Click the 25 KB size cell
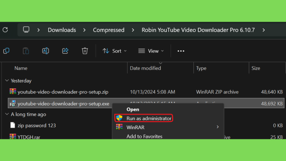The image size is (286, 161). [x=277, y=137]
